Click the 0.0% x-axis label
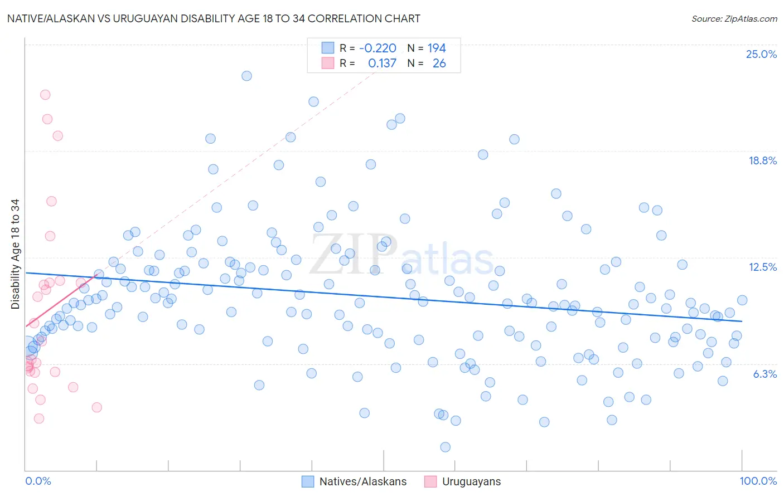The image size is (784, 497). click(38, 481)
